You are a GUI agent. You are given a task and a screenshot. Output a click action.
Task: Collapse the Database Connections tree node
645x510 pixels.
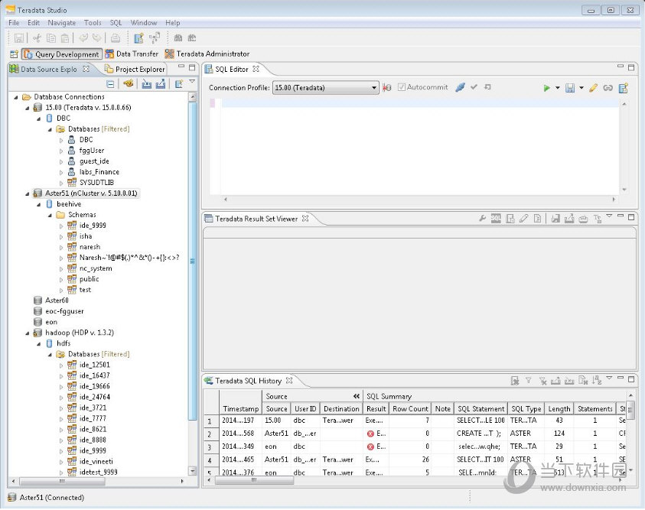[x=16, y=97]
